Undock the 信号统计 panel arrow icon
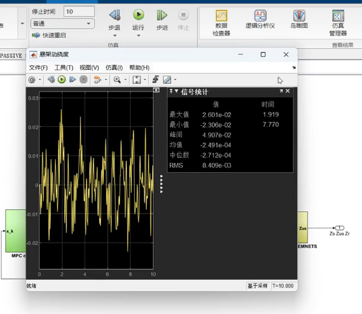The height and width of the screenshot is (314, 362). coord(281,91)
